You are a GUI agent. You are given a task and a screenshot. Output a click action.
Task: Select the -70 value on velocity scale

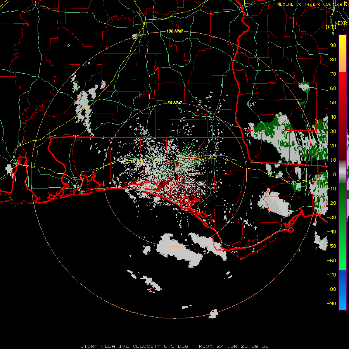pos(332,275)
